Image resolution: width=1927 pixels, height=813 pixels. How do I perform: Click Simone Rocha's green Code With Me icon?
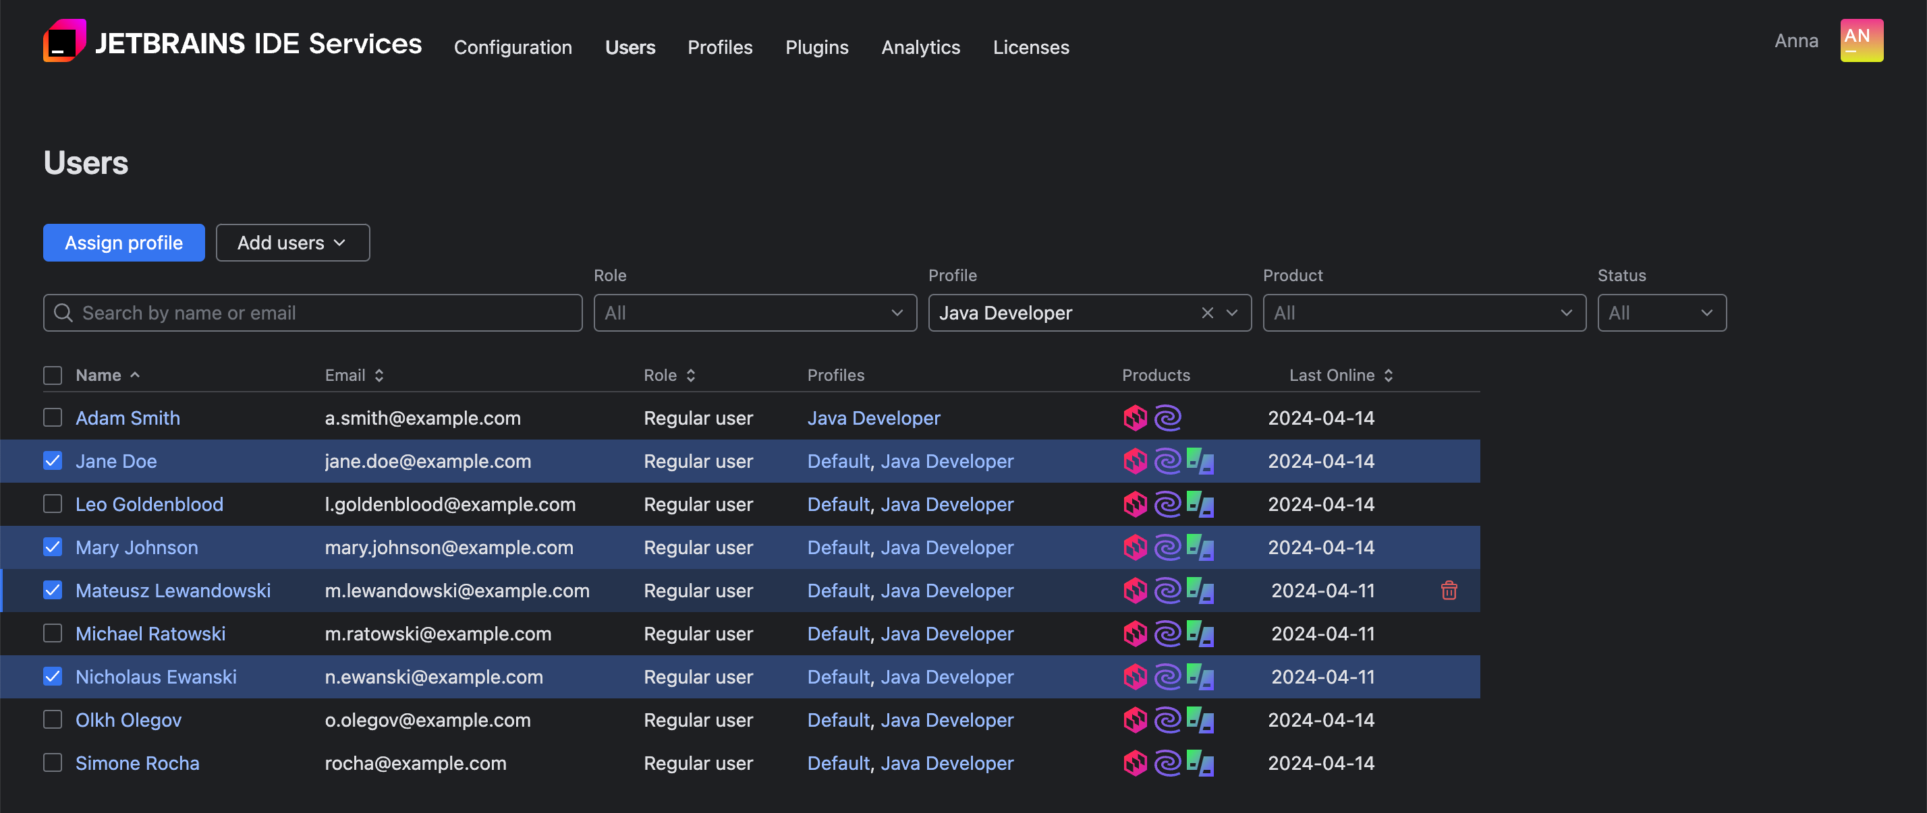tap(1200, 763)
